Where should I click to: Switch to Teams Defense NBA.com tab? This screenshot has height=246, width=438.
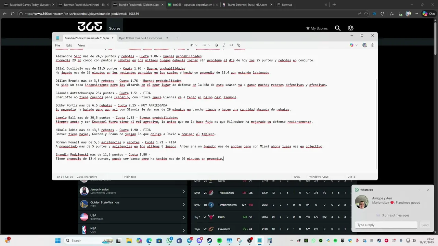[x=248, y=5]
